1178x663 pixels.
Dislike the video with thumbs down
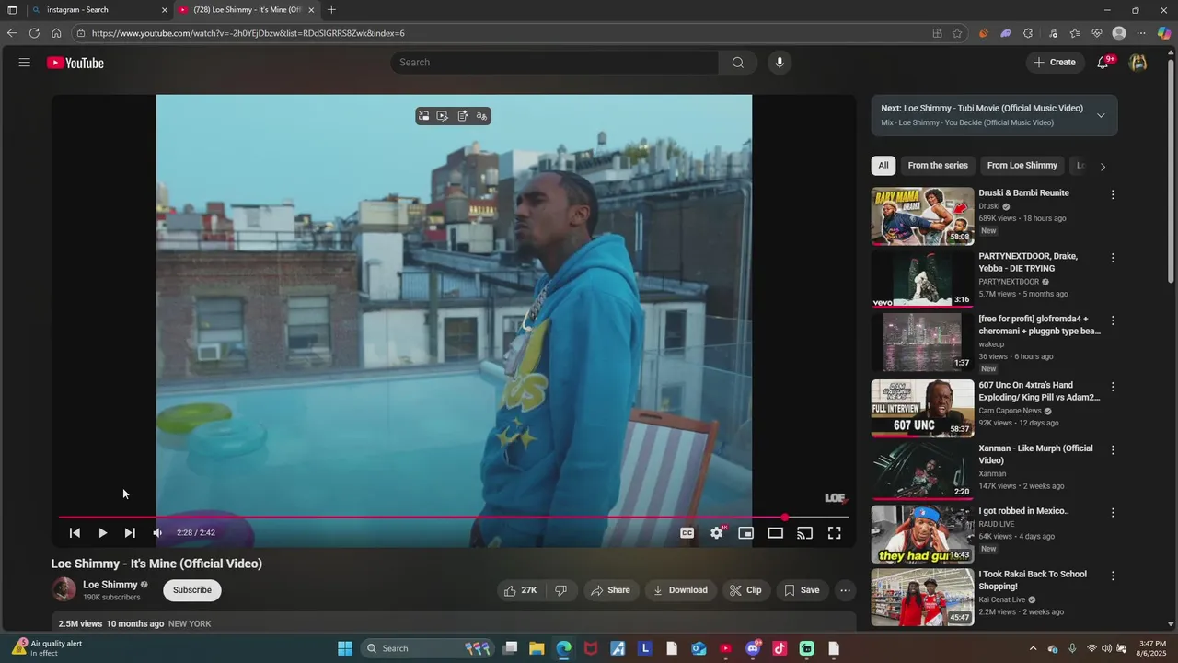(x=561, y=590)
